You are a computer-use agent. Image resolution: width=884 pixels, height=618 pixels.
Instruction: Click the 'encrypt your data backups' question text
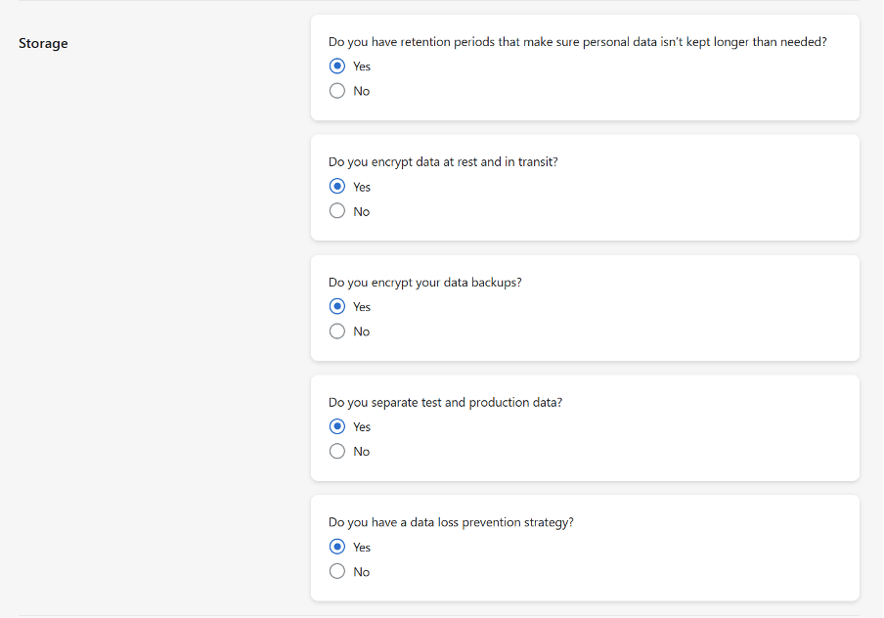click(x=424, y=283)
